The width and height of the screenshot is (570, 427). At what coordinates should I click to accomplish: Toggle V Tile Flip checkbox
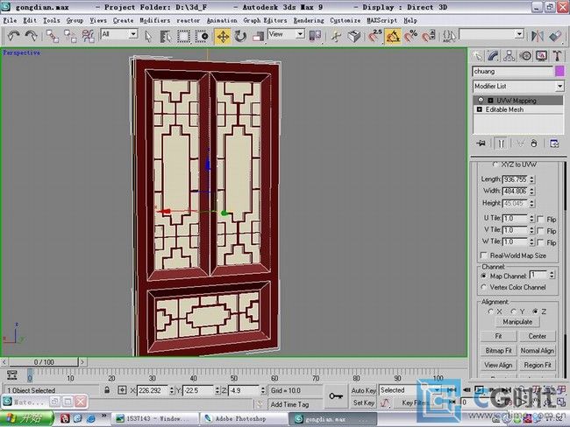click(x=540, y=230)
